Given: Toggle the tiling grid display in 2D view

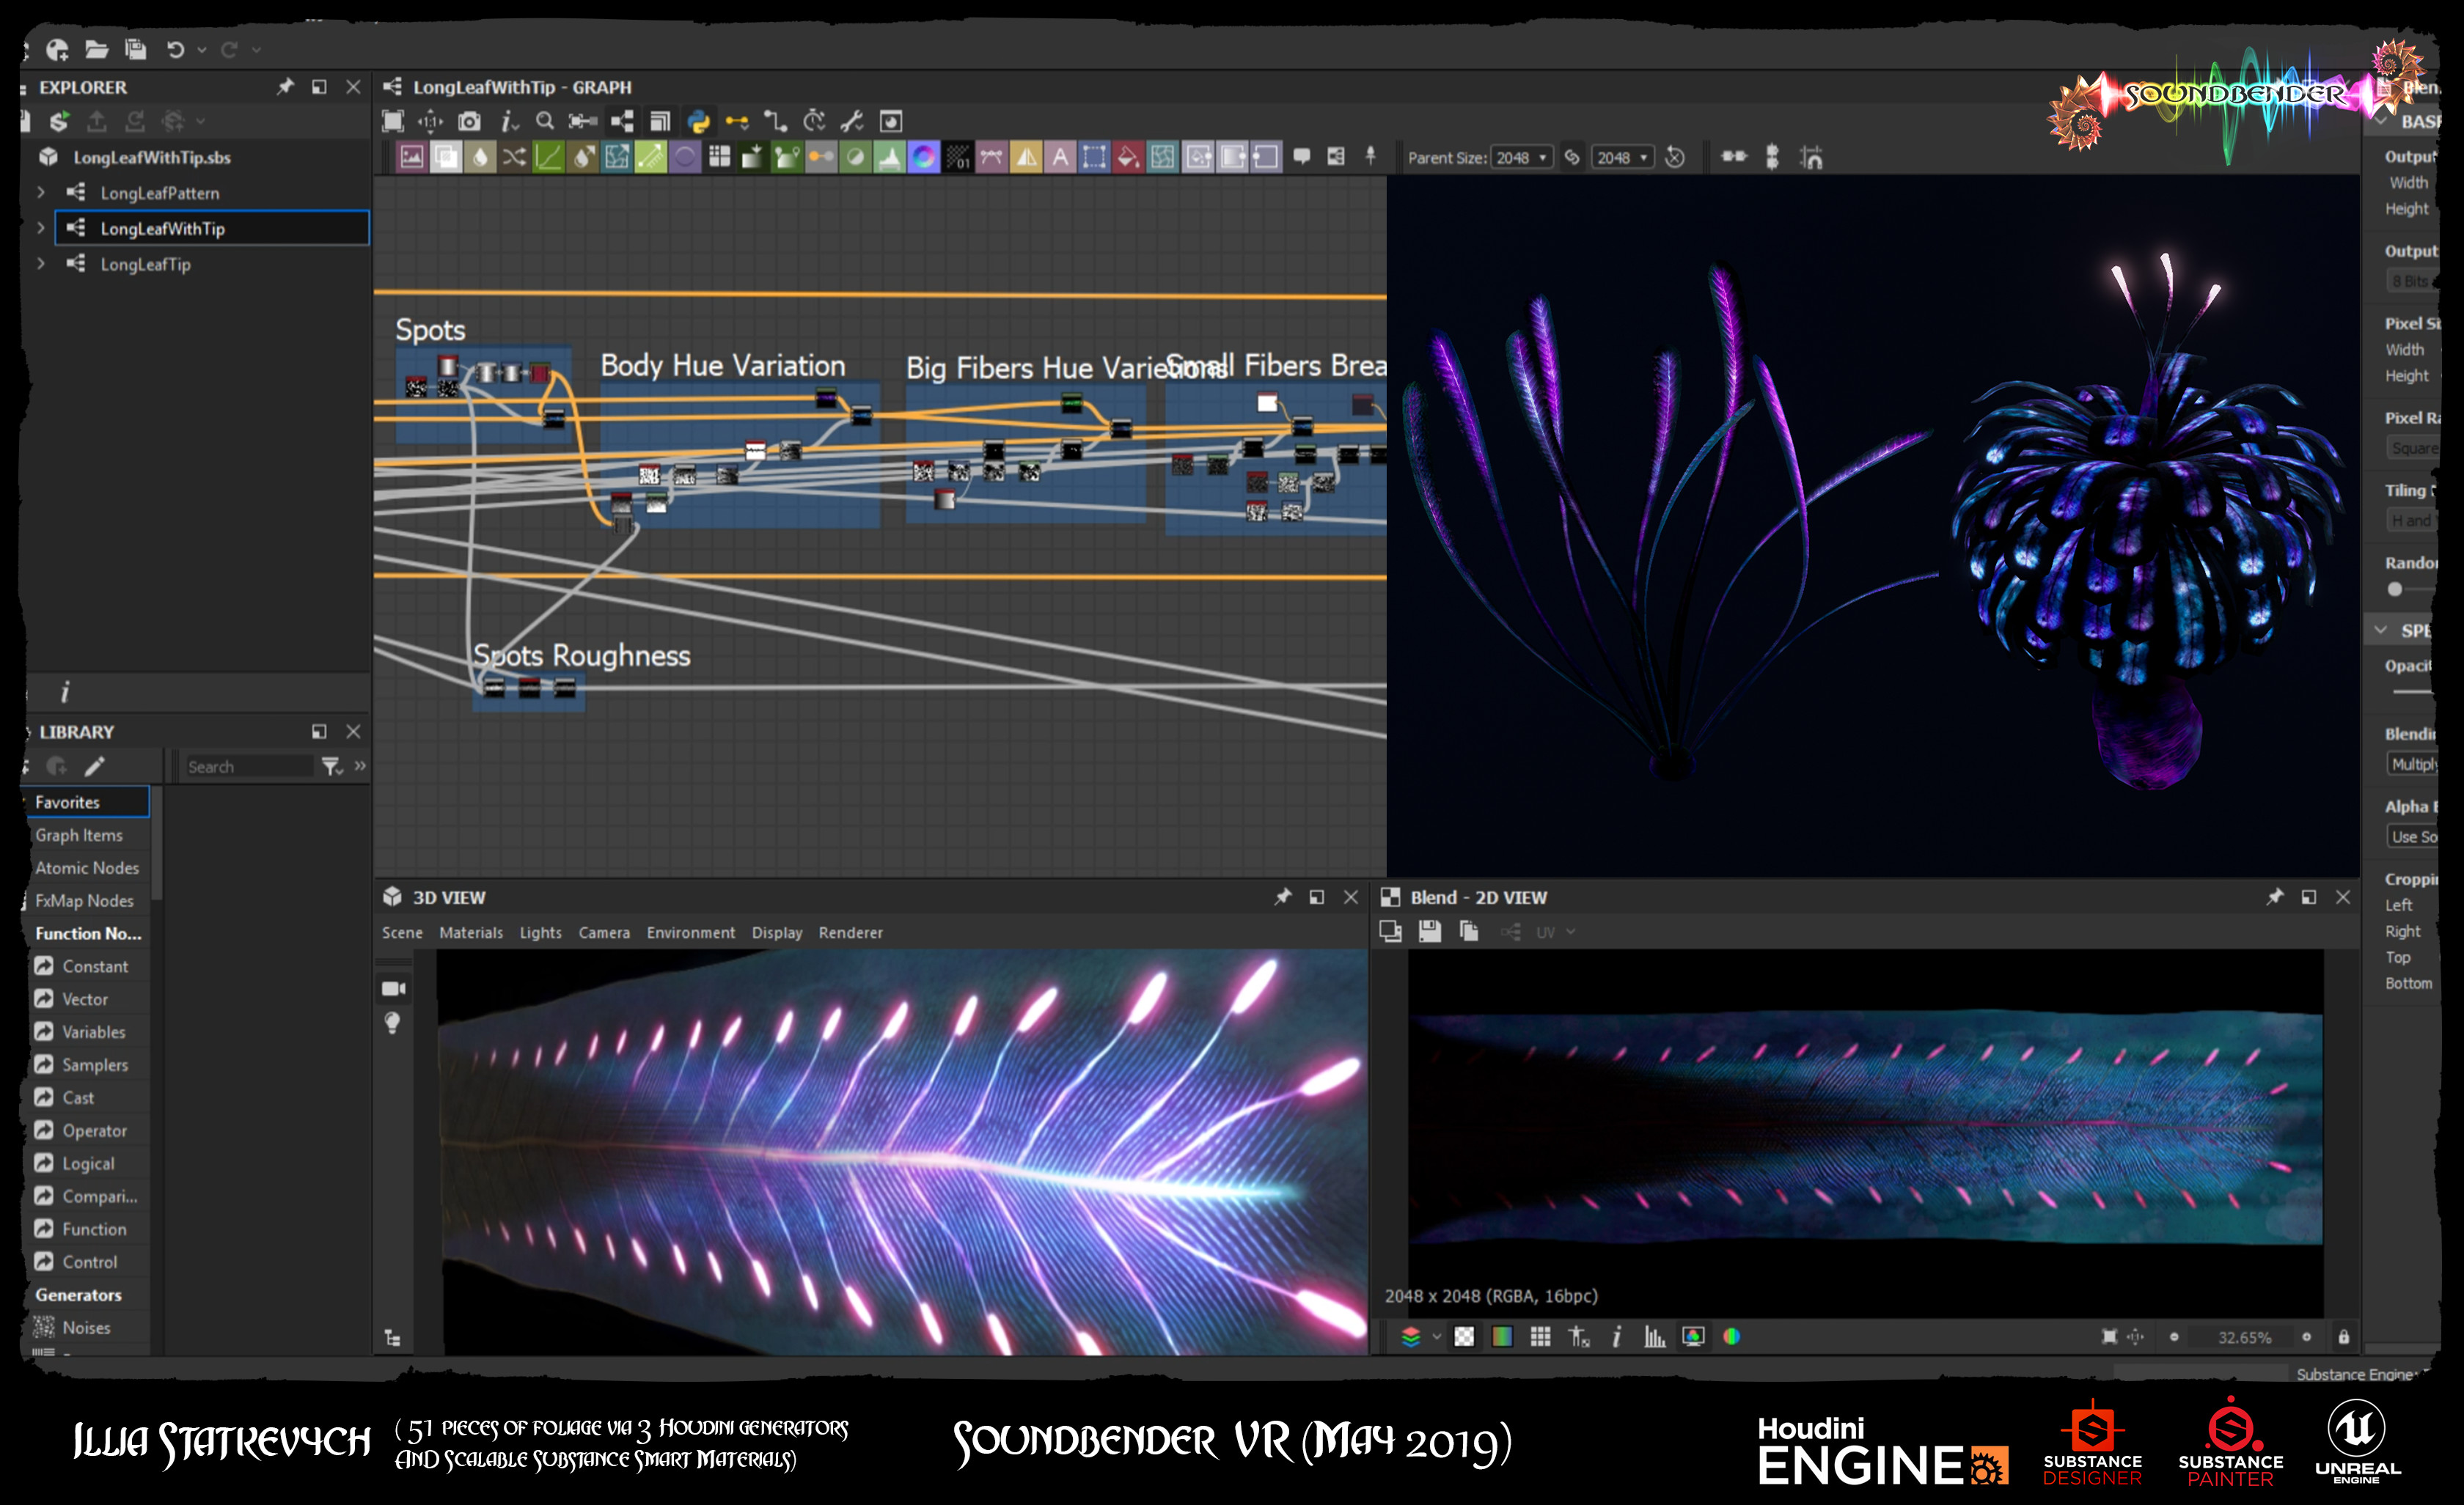Looking at the screenshot, I should click(x=1540, y=1336).
